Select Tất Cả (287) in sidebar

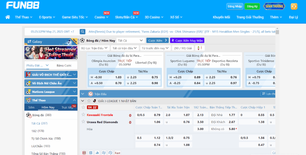39,123
